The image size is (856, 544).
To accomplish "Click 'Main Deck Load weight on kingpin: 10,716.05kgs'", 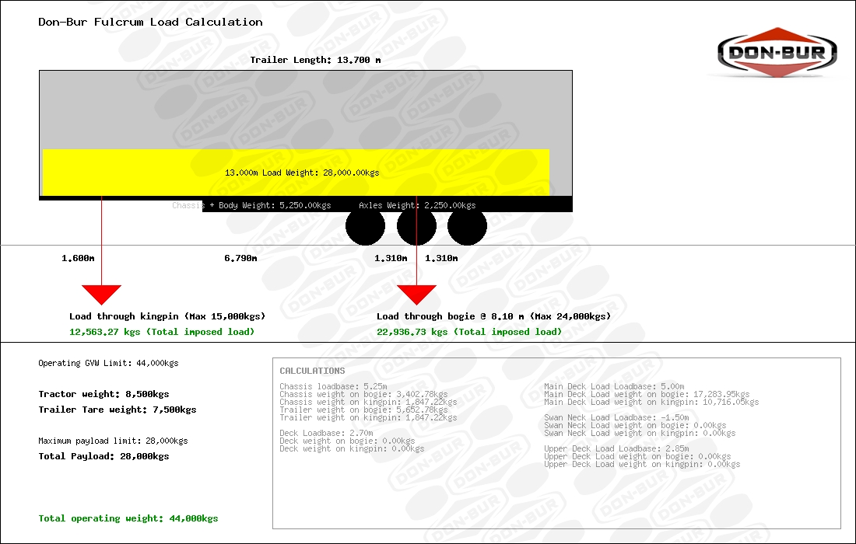I will [651, 402].
